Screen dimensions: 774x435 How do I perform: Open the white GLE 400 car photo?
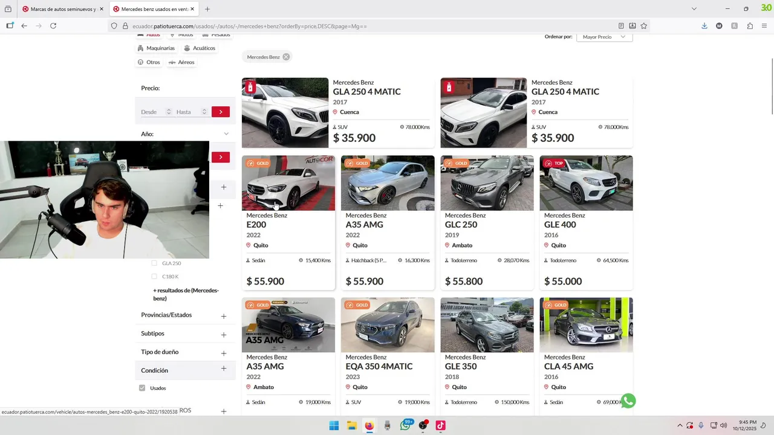pos(586,183)
